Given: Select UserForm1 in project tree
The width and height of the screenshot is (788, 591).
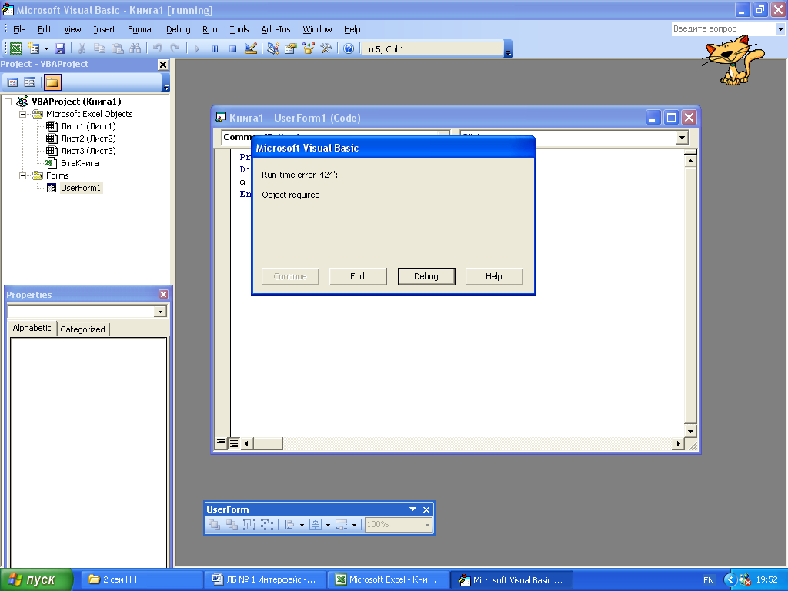Looking at the screenshot, I should (x=80, y=188).
